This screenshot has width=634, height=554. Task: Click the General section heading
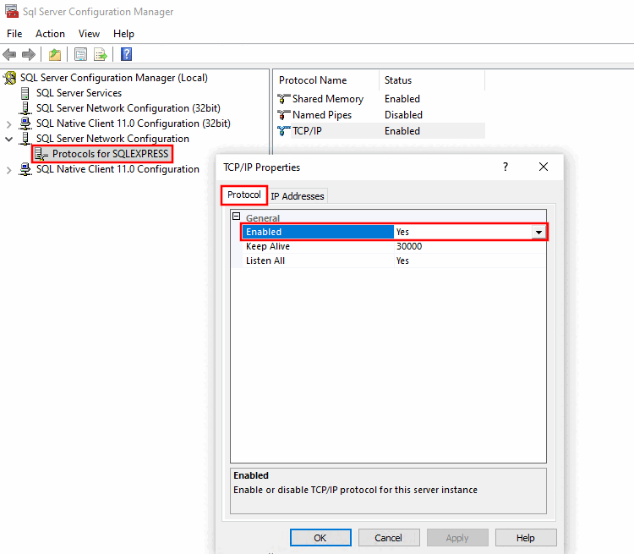(x=263, y=218)
